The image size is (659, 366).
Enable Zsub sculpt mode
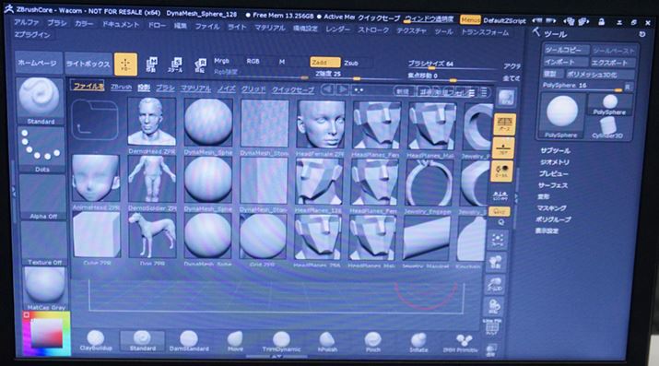pos(351,64)
